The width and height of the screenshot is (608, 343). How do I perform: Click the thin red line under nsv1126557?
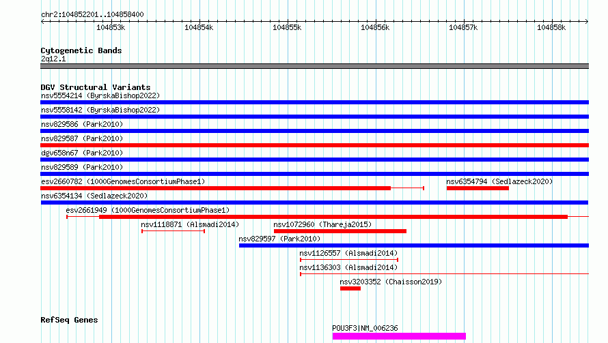click(349, 260)
